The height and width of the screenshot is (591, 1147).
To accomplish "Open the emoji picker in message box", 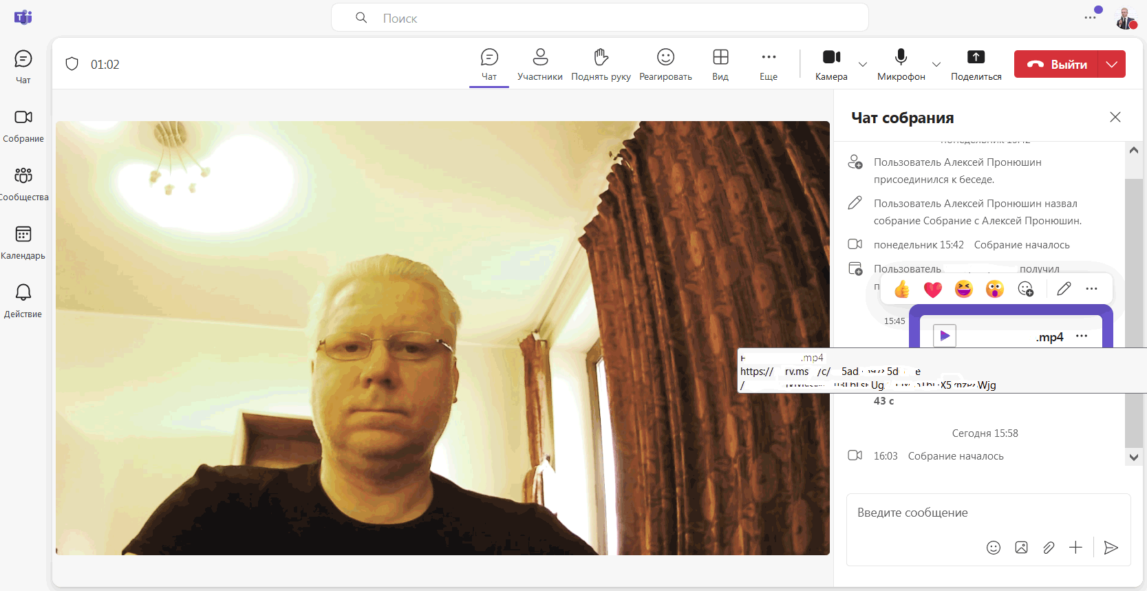I will [993, 548].
